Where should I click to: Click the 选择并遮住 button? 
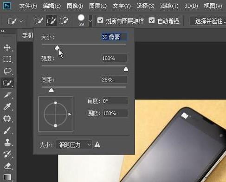click(x=208, y=21)
